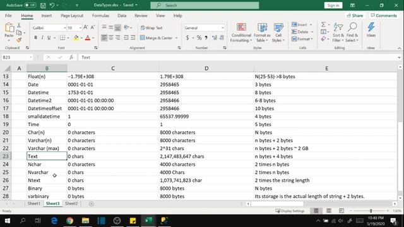Switch to the View tab

(160, 16)
